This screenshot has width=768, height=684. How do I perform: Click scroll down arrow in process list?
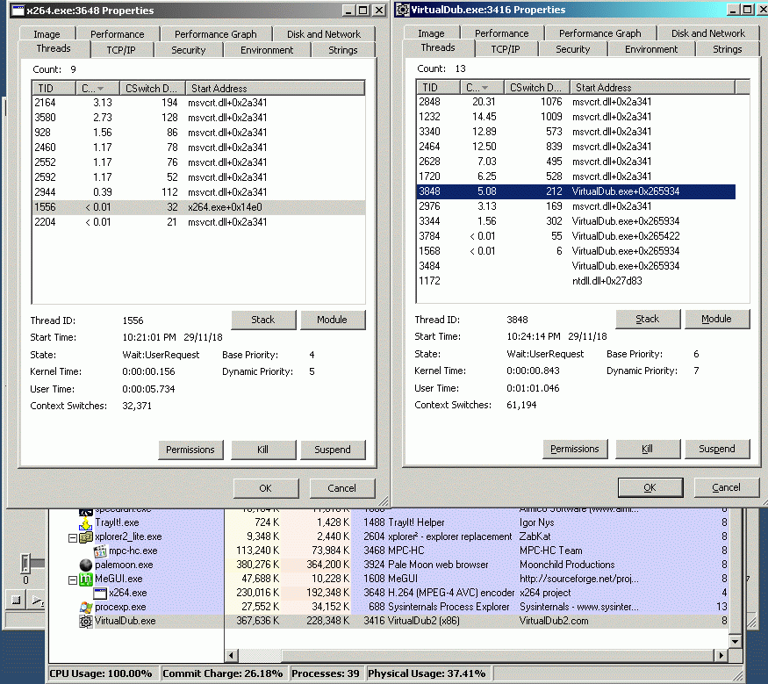(735, 641)
